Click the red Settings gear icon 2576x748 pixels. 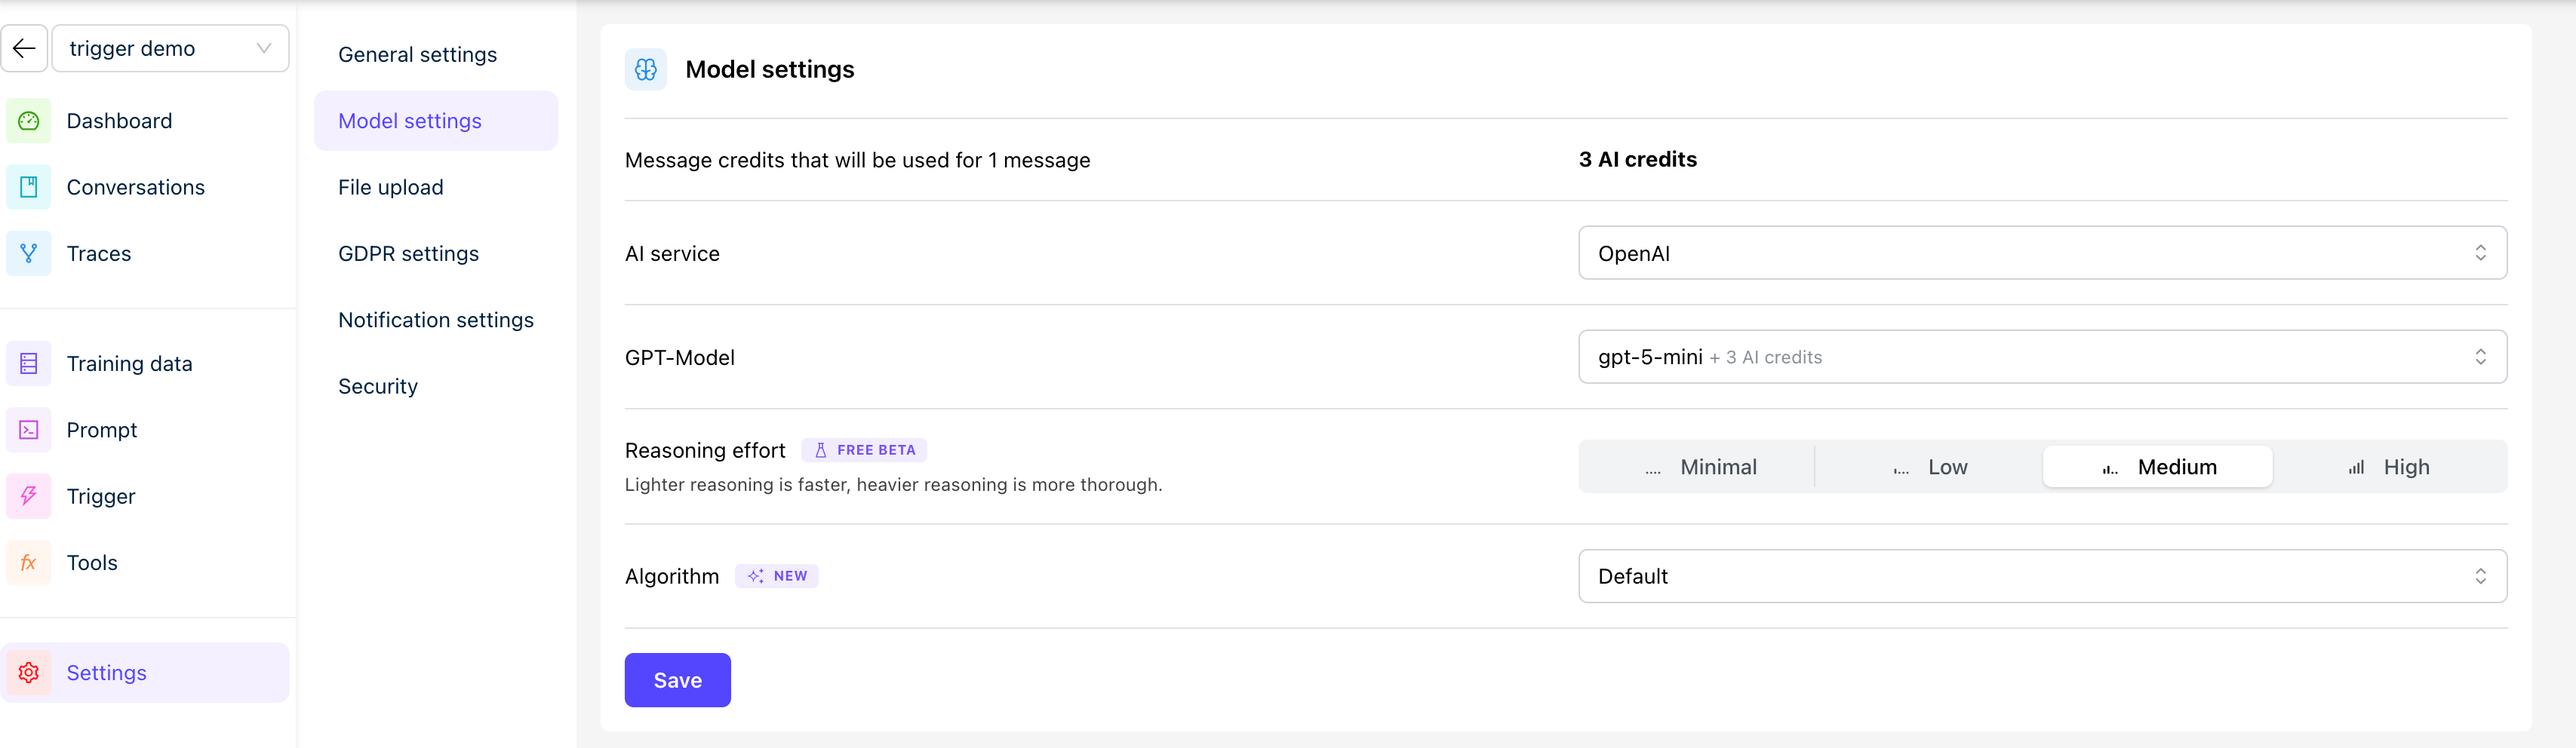click(x=29, y=673)
